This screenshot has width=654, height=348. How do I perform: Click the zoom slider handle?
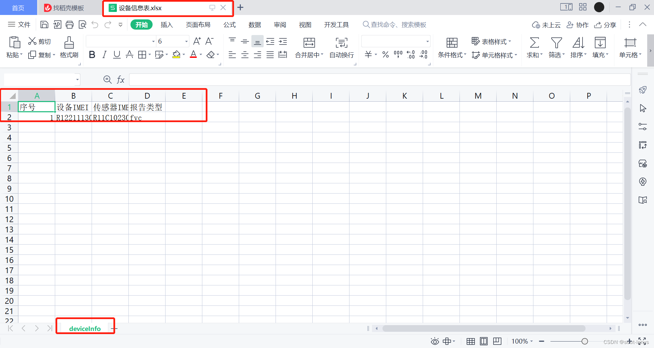pos(585,341)
